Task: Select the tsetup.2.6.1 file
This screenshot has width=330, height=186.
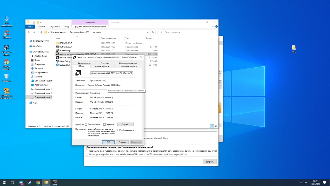Action: (64, 65)
